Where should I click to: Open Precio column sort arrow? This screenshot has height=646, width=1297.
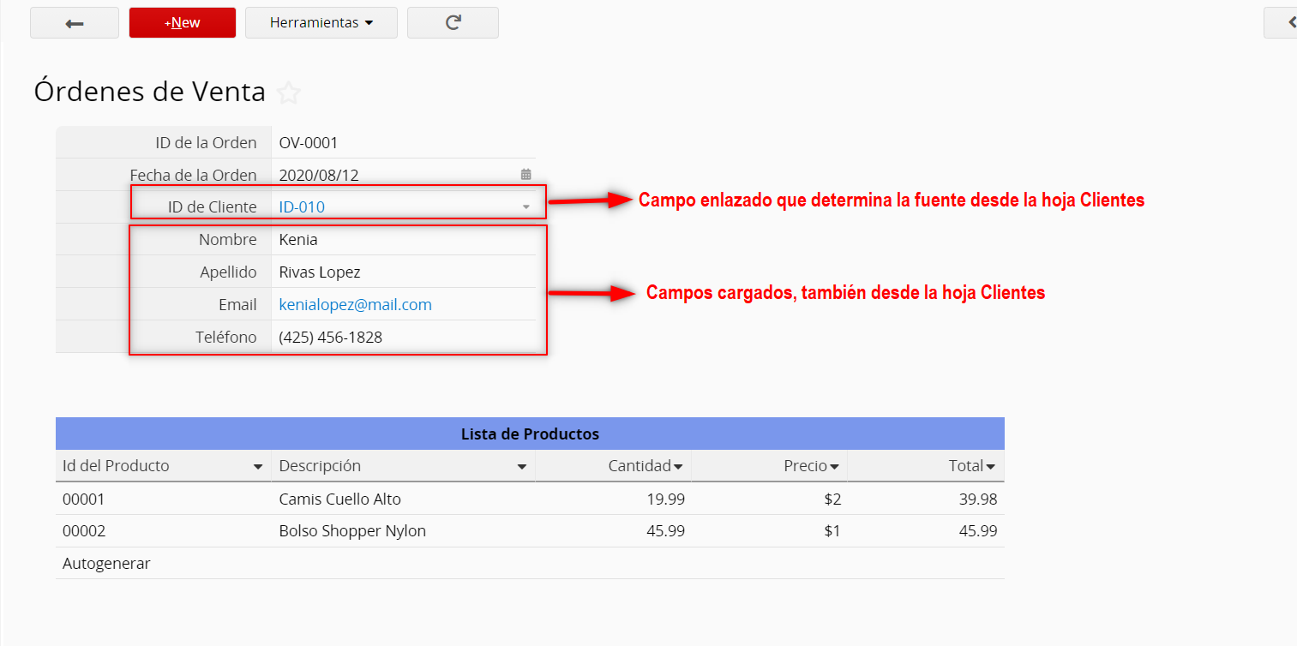pyautogui.click(x=834, y=467)
